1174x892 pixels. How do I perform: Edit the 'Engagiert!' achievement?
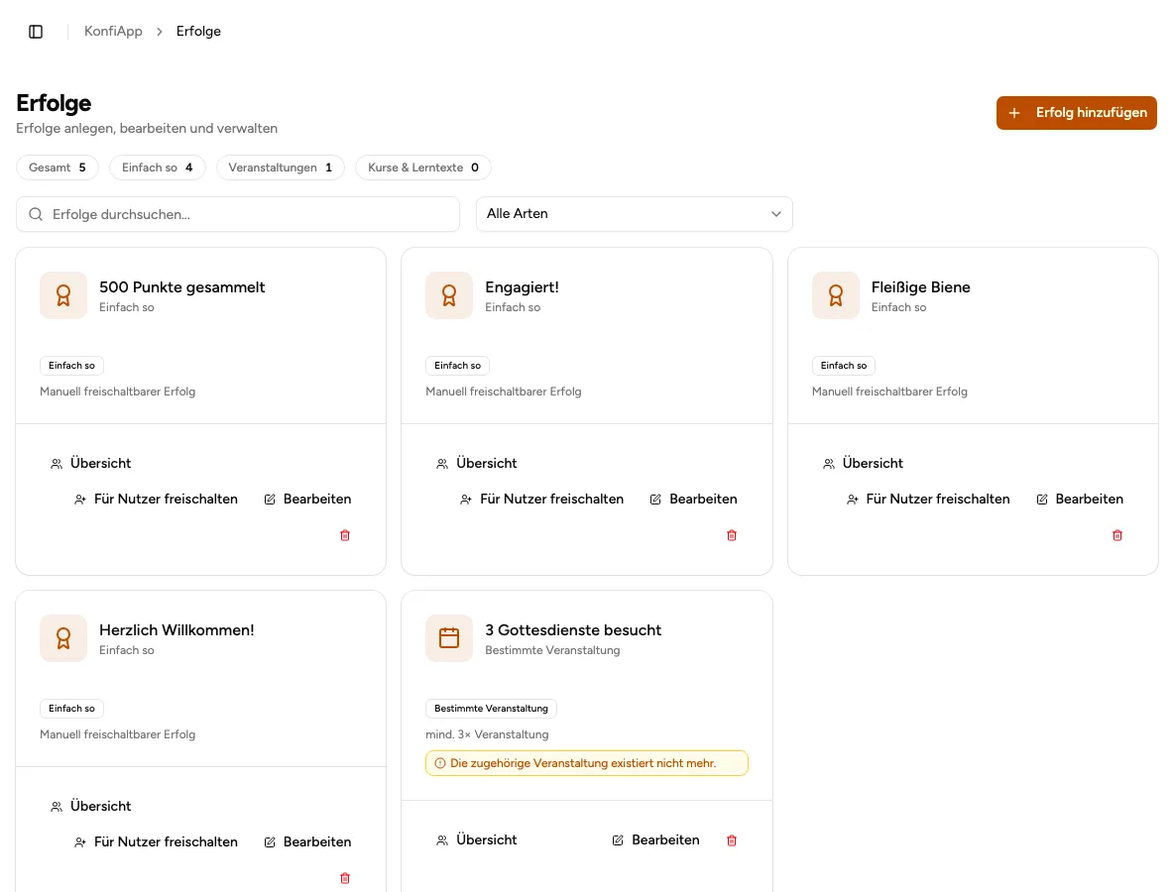[x=693, y=500]
